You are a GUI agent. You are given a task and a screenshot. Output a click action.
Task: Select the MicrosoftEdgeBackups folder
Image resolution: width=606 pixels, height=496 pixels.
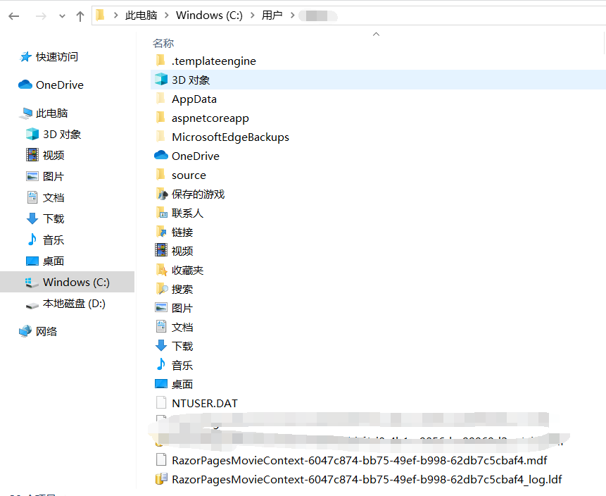pyautogui.click(x=230, y=137)
